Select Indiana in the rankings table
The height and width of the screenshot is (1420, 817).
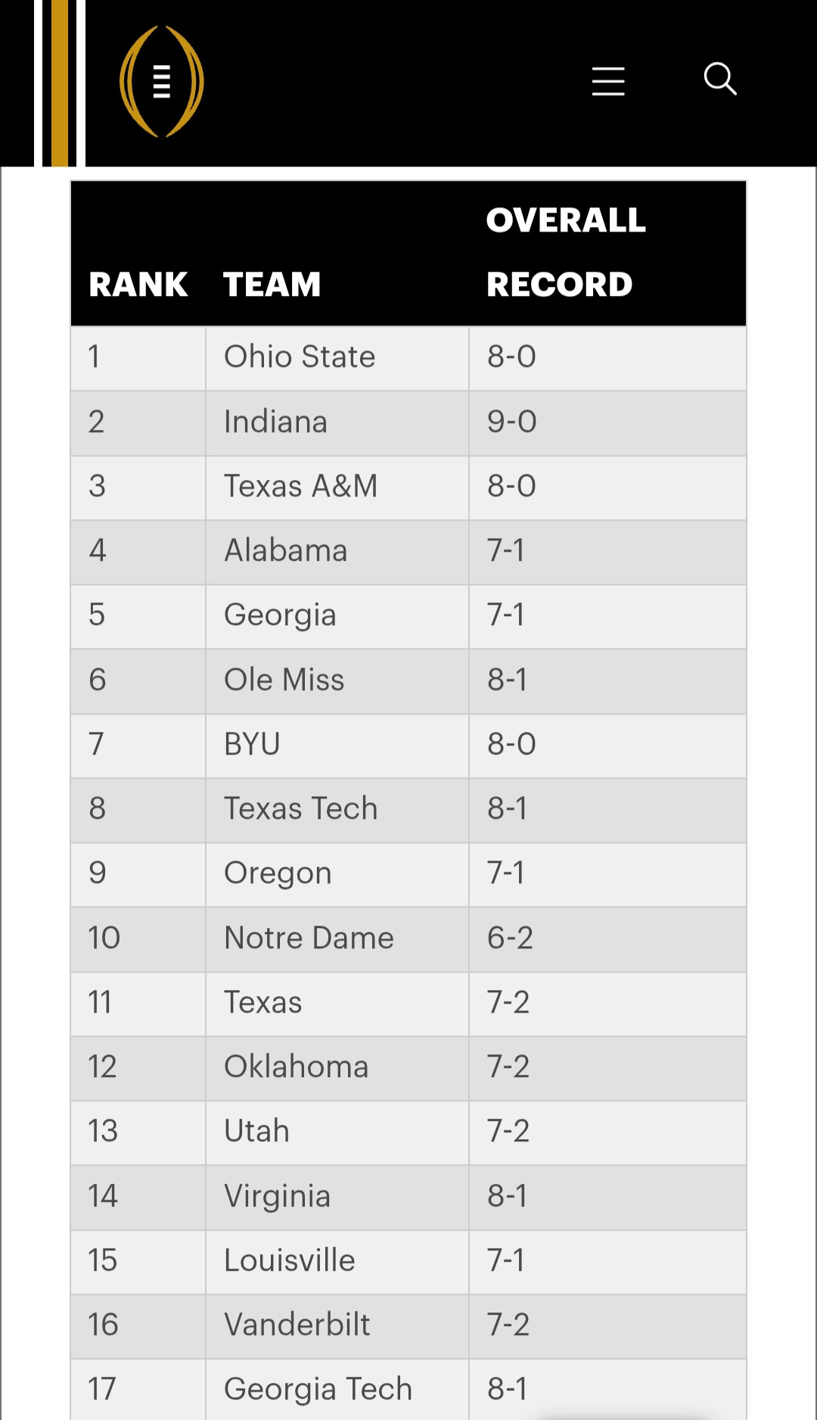tap(275, 422)
